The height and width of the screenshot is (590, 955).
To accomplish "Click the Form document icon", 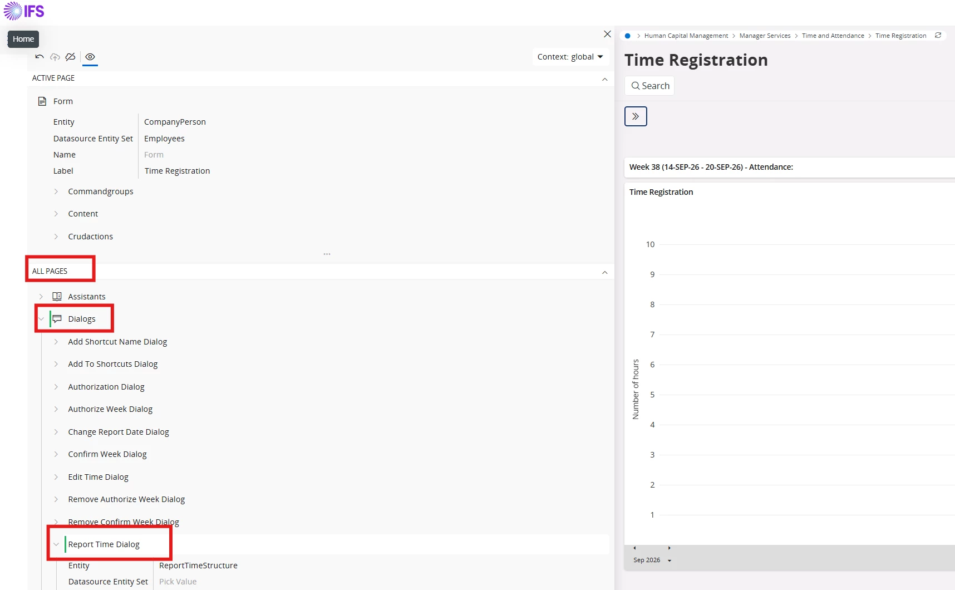I will coord(42,101).
